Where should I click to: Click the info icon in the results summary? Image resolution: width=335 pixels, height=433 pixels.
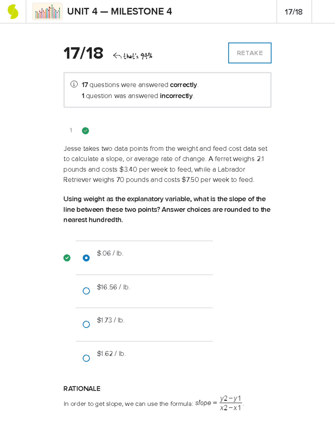(74, 84)
